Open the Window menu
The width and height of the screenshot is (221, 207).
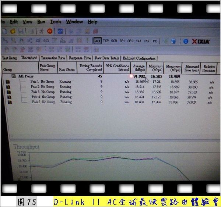74,22
